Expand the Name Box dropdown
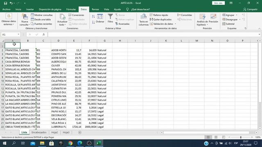This screenshot has width=262, height=147. click(x=18, y=34)
